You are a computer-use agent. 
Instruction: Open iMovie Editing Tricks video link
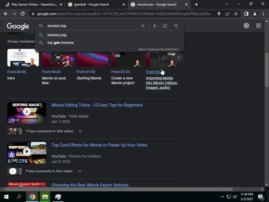click(97, 105)
